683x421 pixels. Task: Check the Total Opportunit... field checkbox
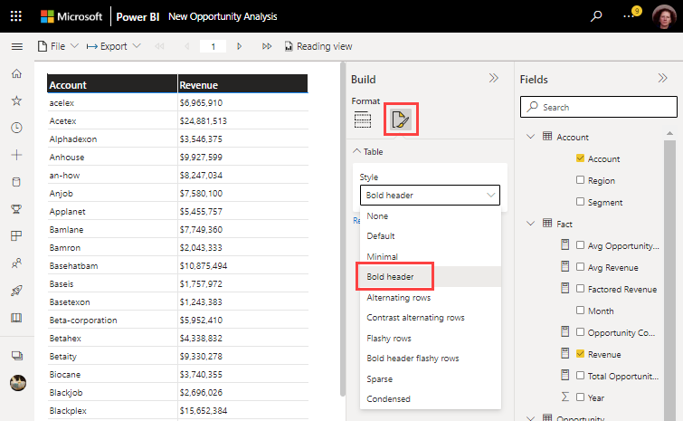tap(580, 375)
